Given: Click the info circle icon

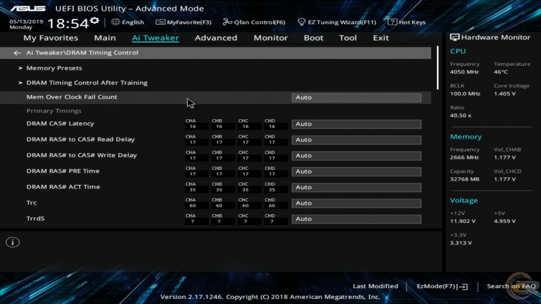Looking at the screenshot, I should [x=13, y=243].
